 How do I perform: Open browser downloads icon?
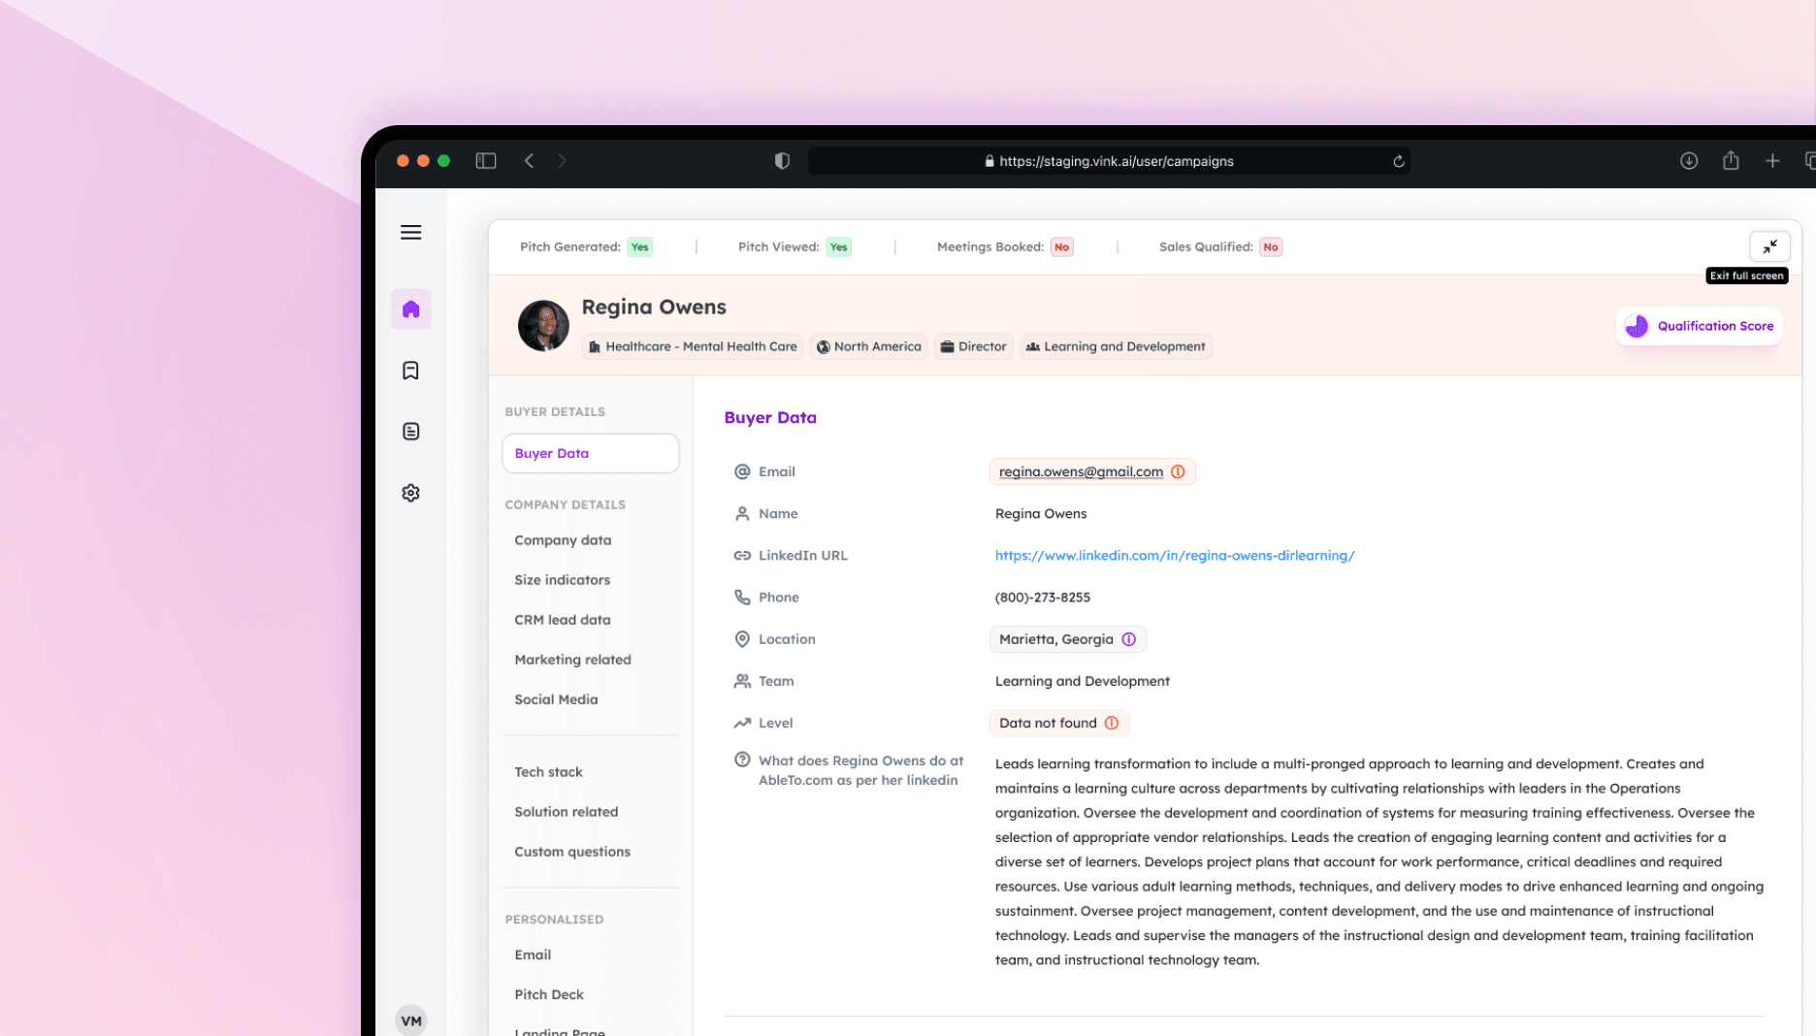(1689, 161)
